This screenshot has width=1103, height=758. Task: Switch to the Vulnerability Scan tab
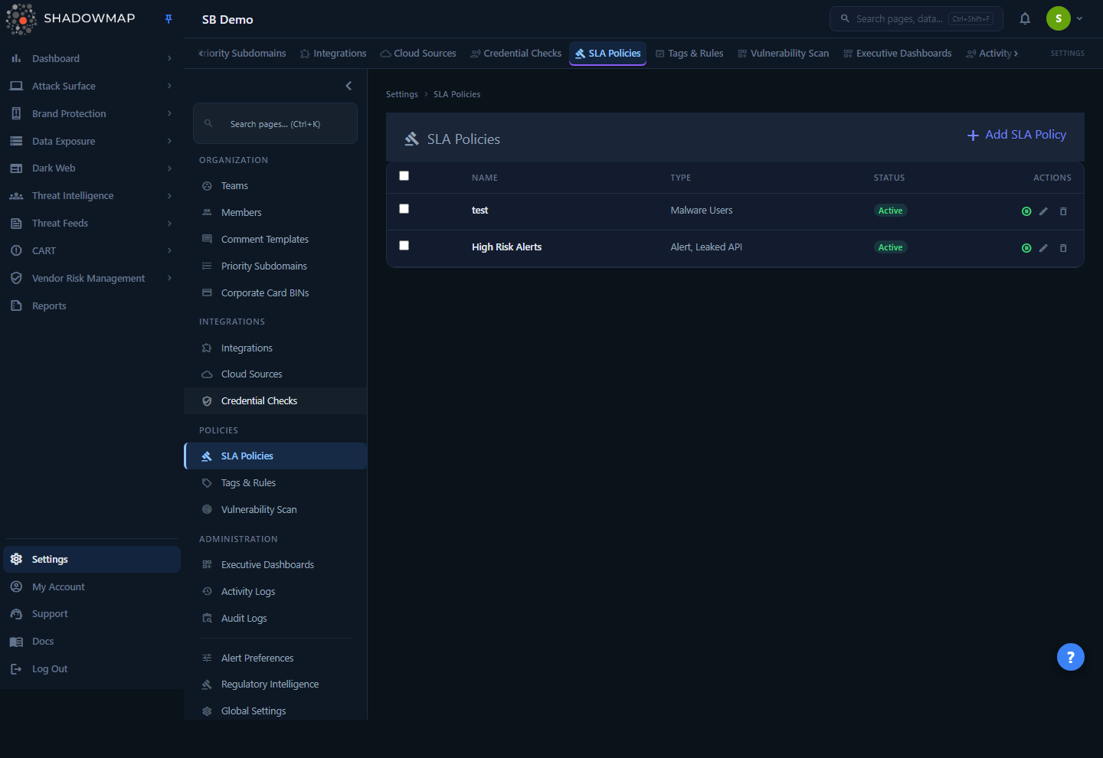[784, 54]
